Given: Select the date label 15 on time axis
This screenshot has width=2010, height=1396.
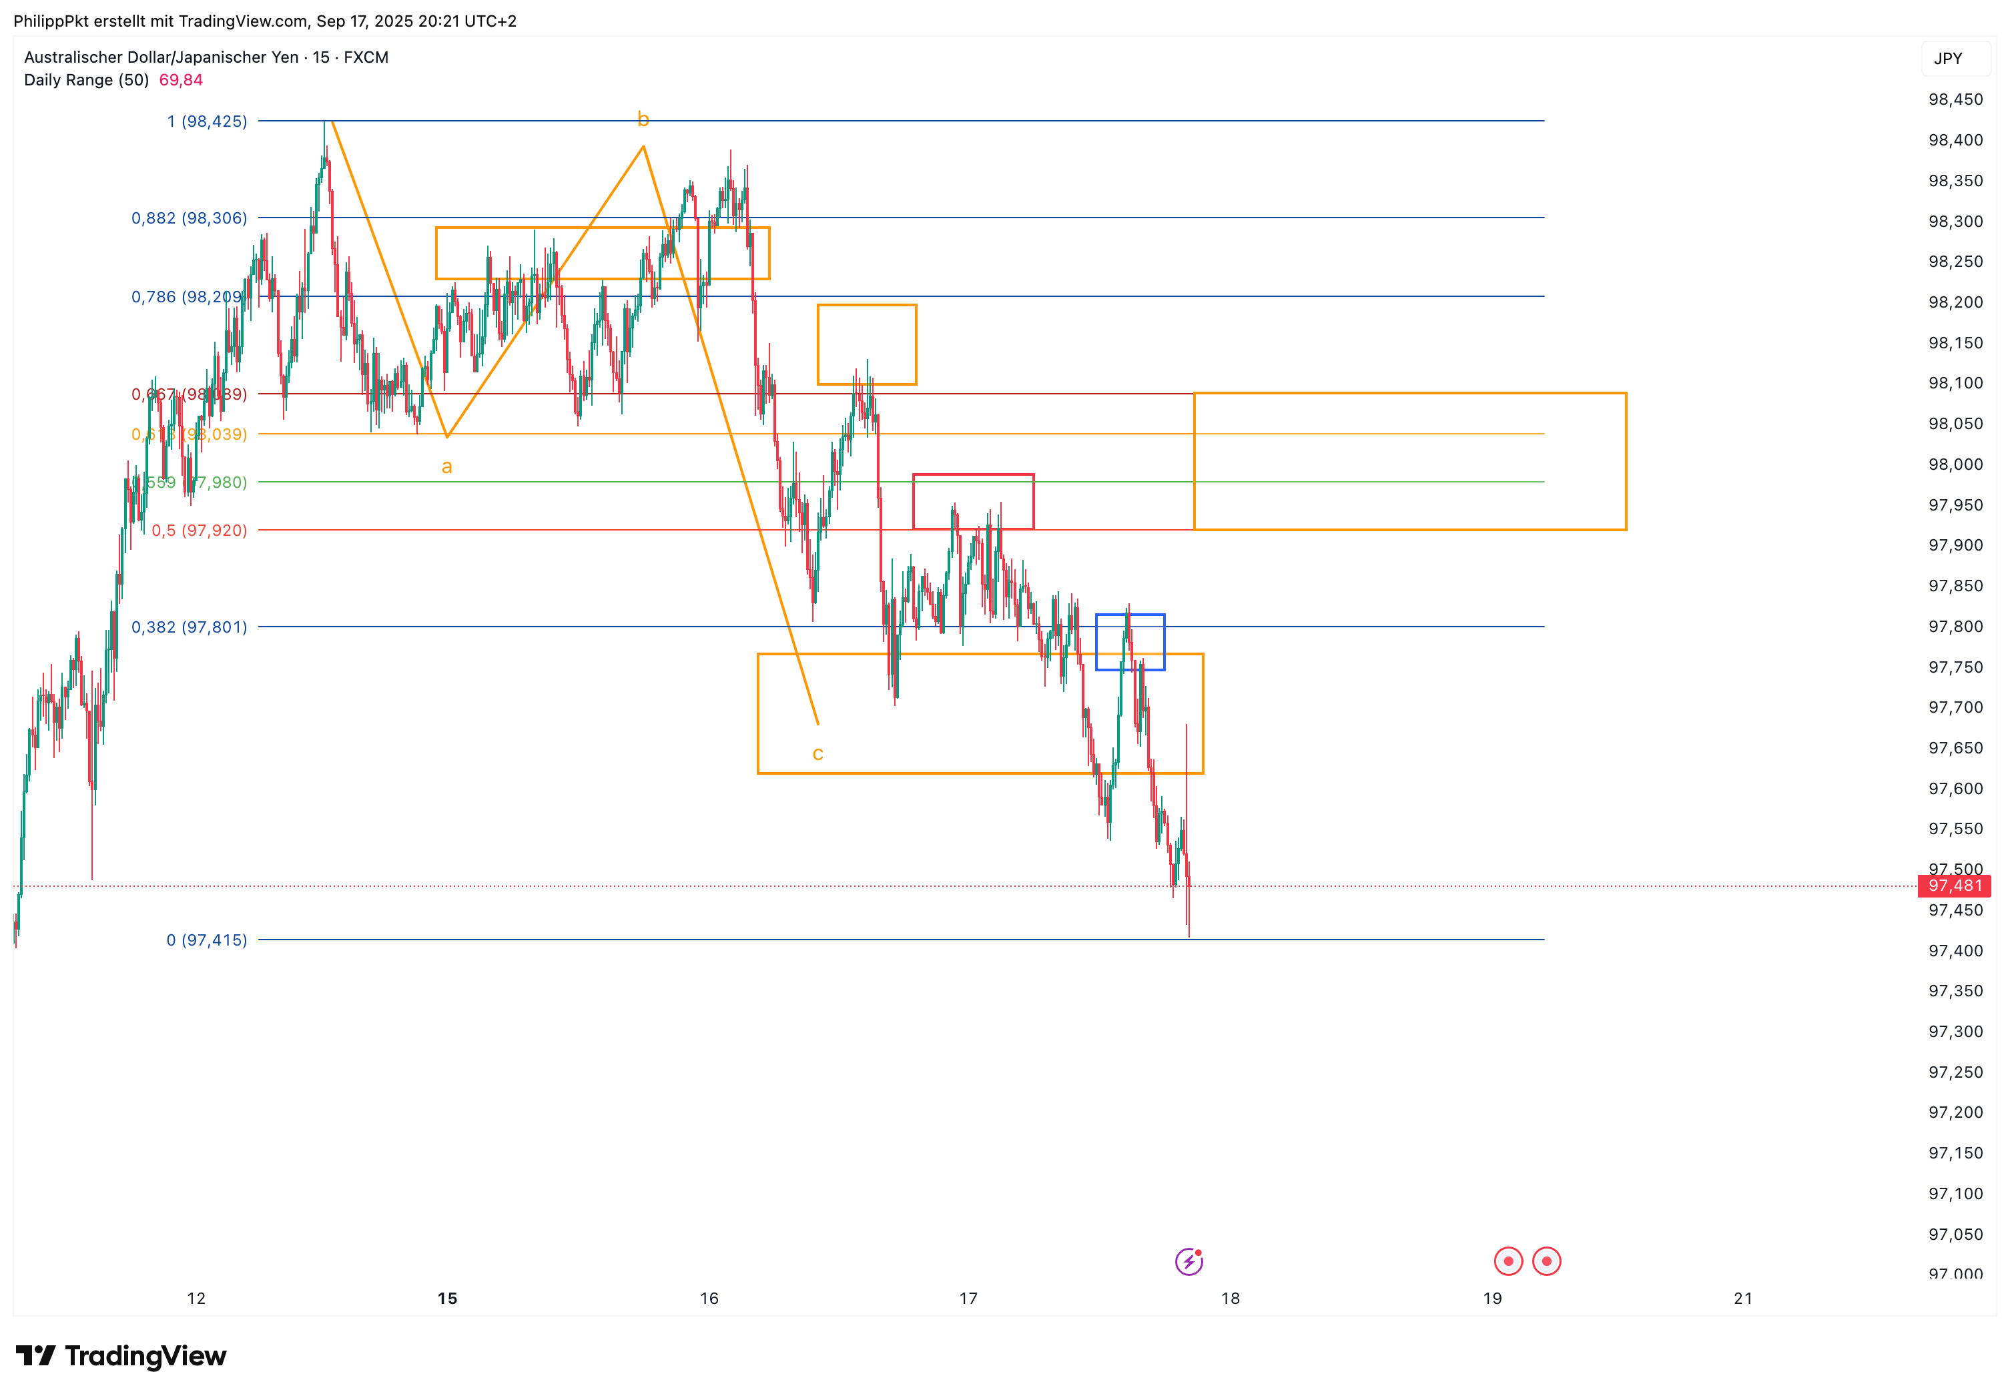Looking at the screenshot, I should click(447, 1298).
